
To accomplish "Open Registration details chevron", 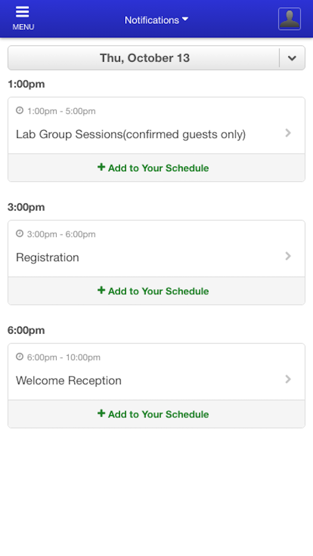I will (288, 256).
